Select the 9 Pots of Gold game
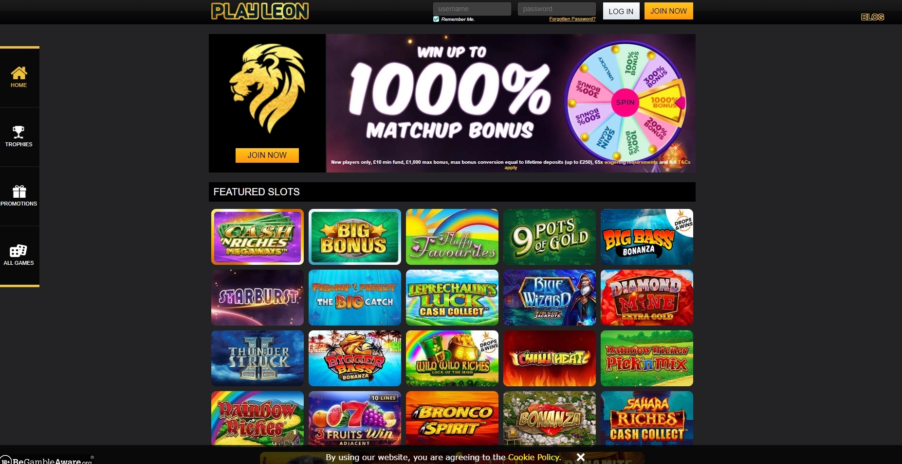The image size is (902, 464). 550,237
